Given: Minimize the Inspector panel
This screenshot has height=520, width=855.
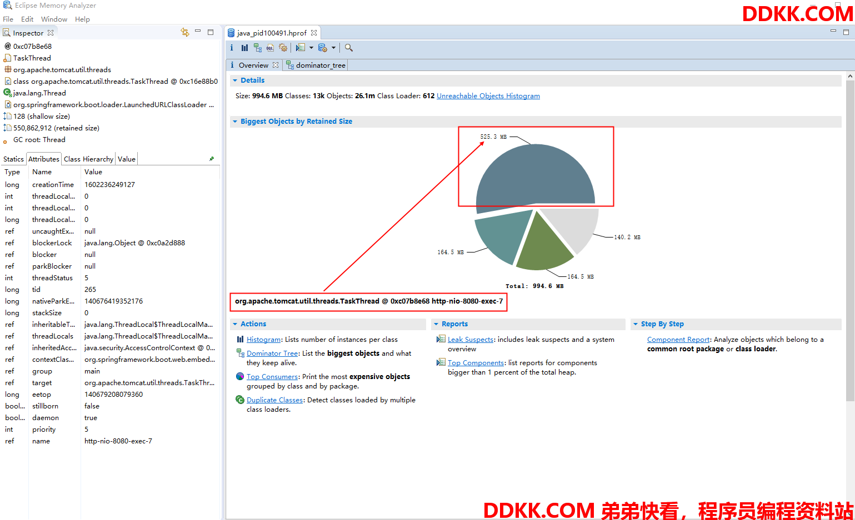Looking at the screenshot, I should tap(198, 32).
